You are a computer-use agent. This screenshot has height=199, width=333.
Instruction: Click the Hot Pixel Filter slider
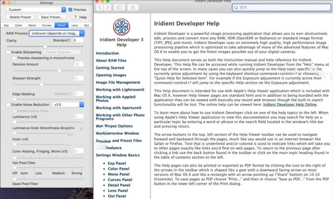coord(48,168)
